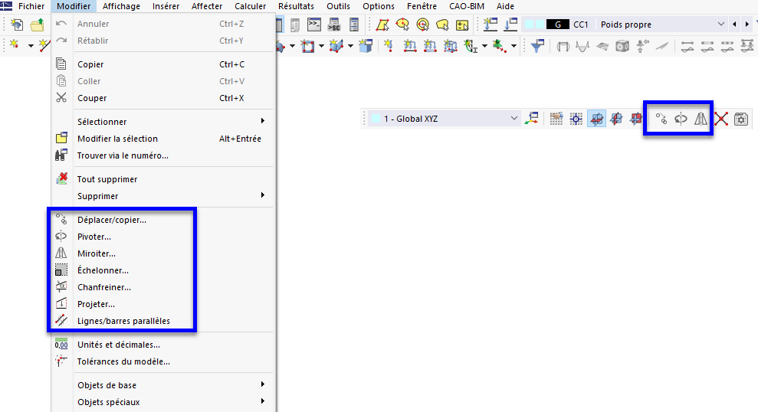Click the black G load case badge
This screenshot has height=412, width=758.
tap(558, 25)
